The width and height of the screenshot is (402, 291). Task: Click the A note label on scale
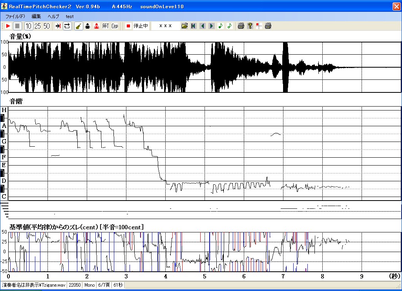[4, 126]
